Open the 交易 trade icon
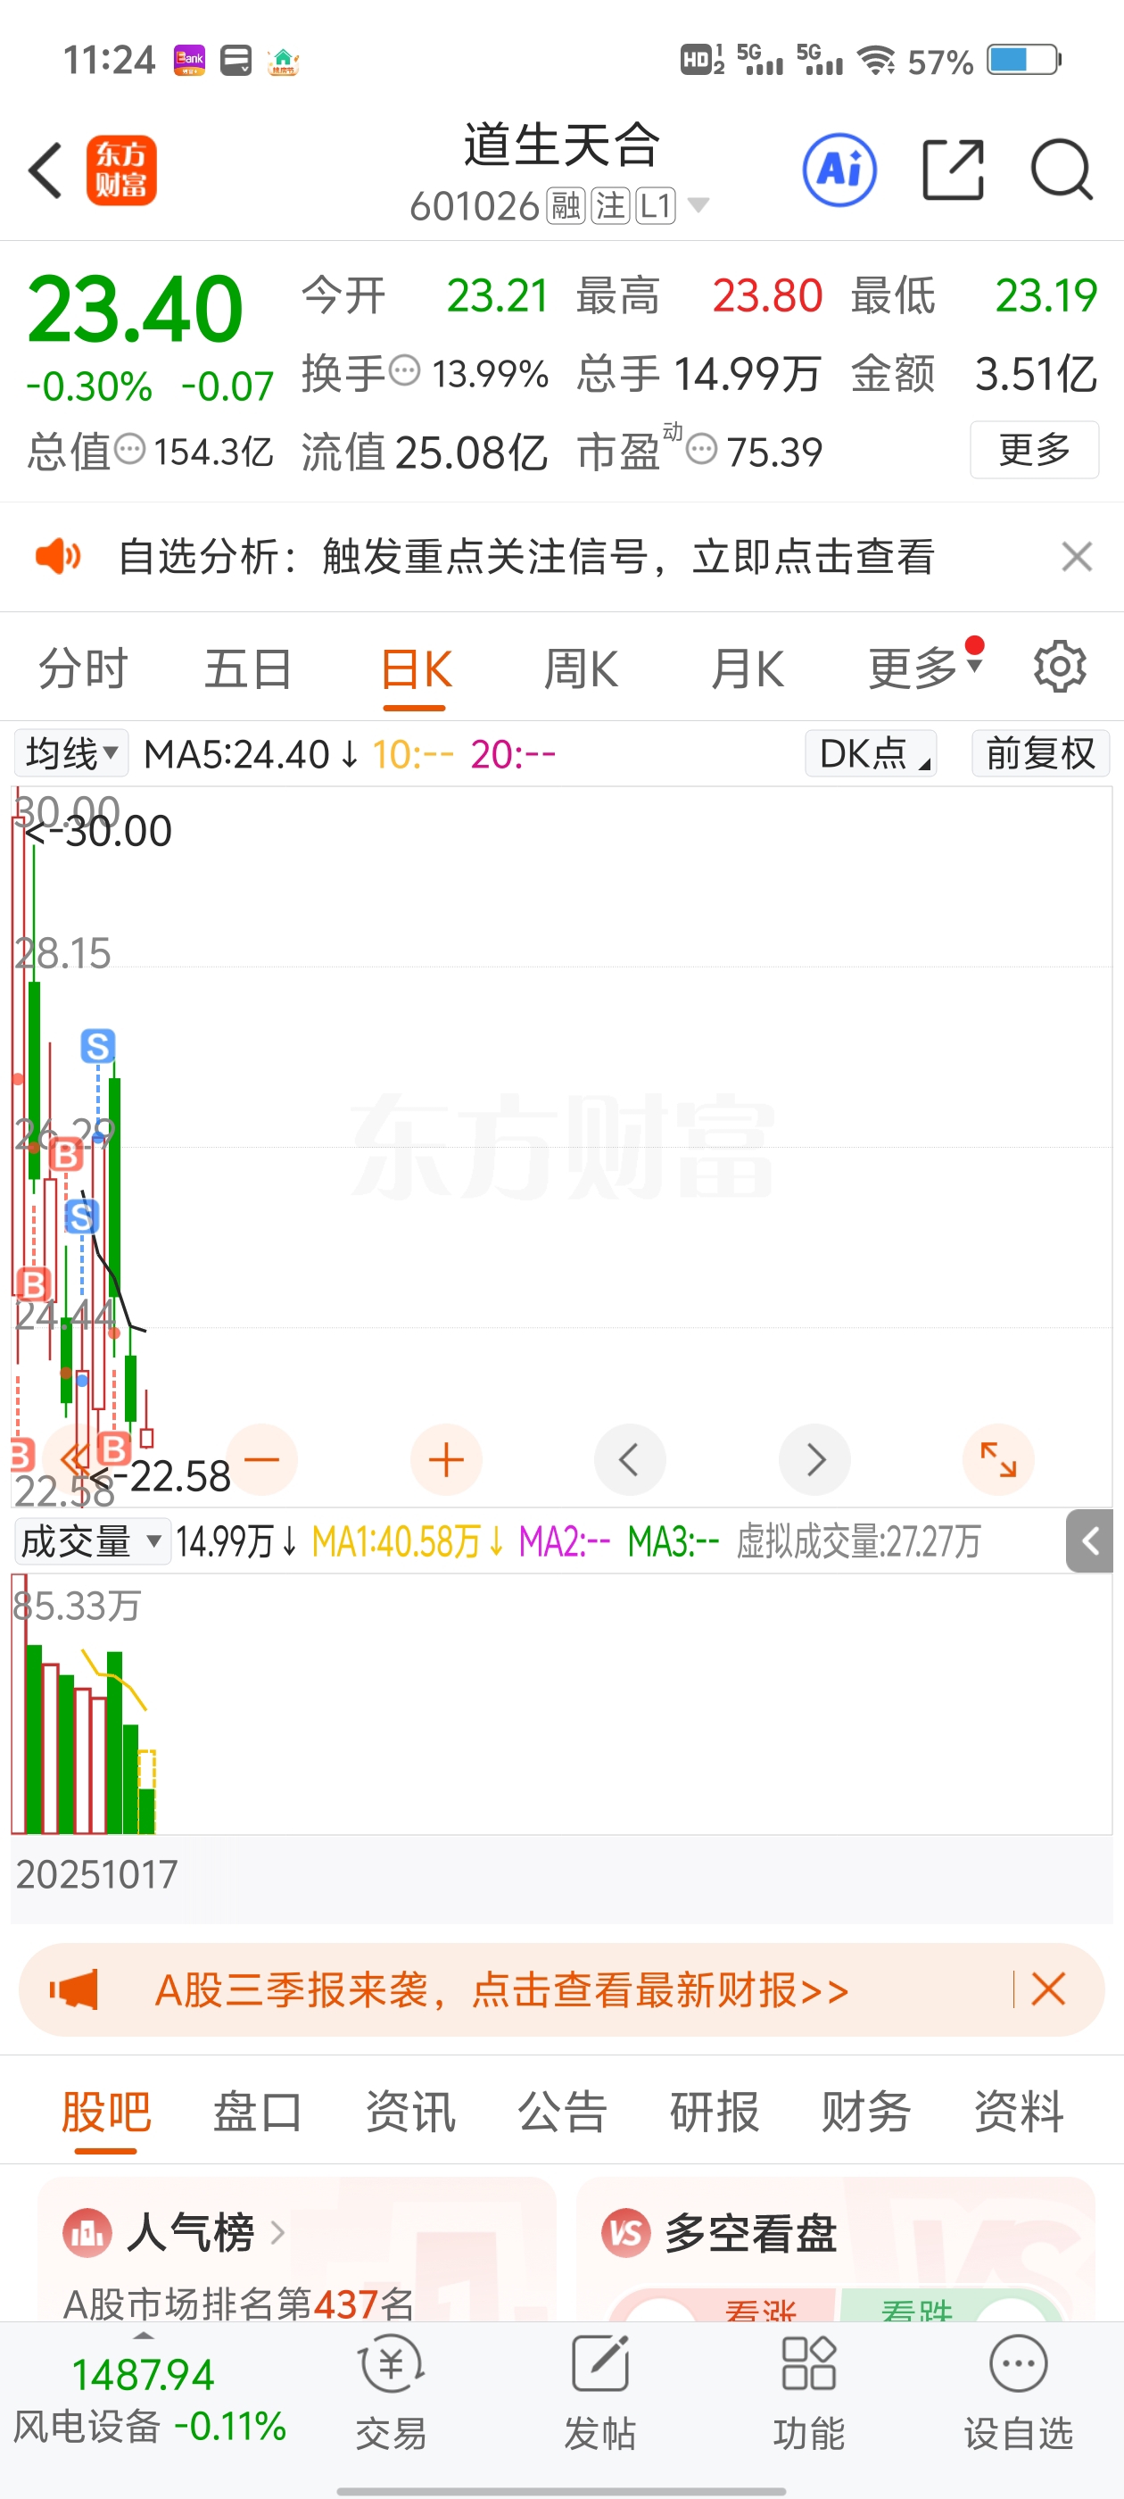The width and height of the screenshot is (1124, 2499). tap(391, 2391)
